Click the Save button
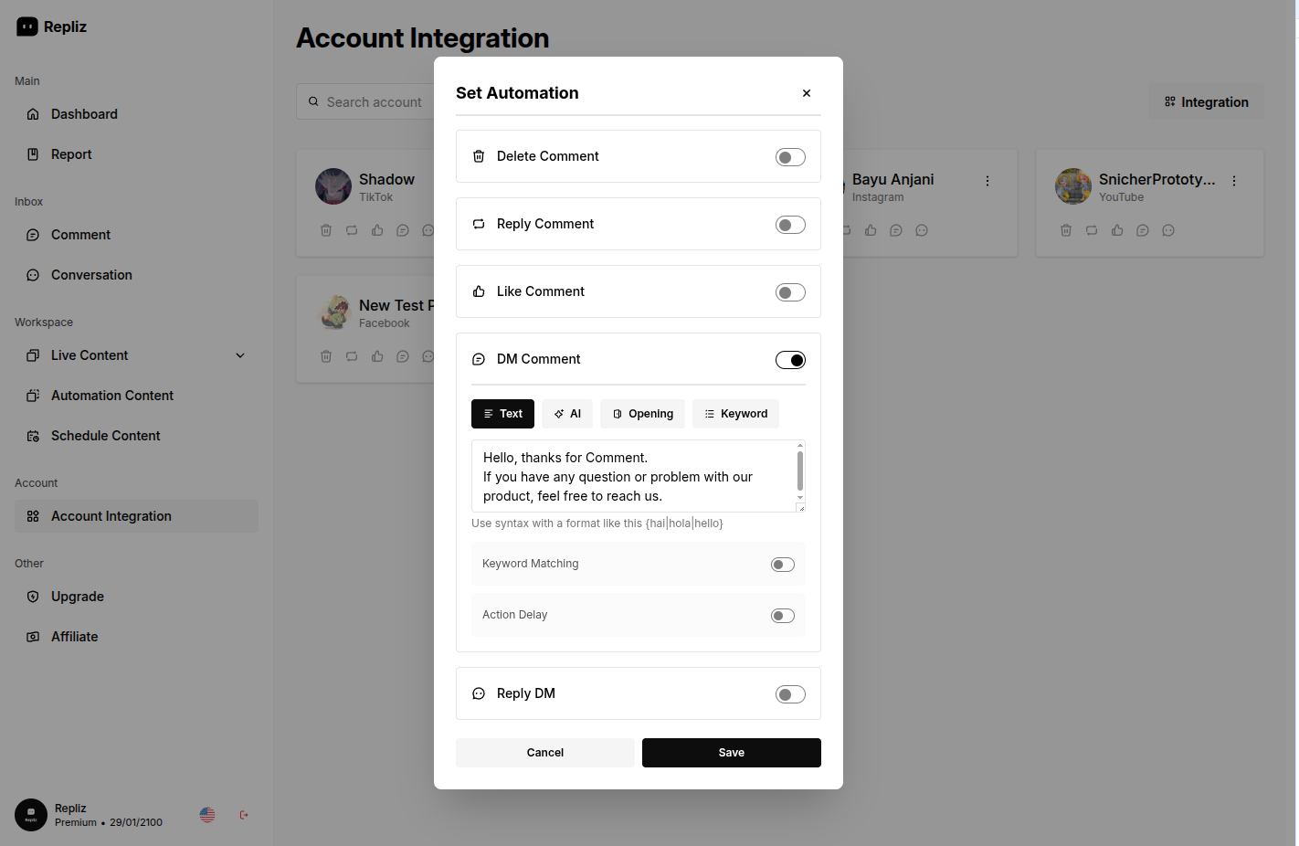The width and height of the screenshot is (1299, 846). point(731,753)
